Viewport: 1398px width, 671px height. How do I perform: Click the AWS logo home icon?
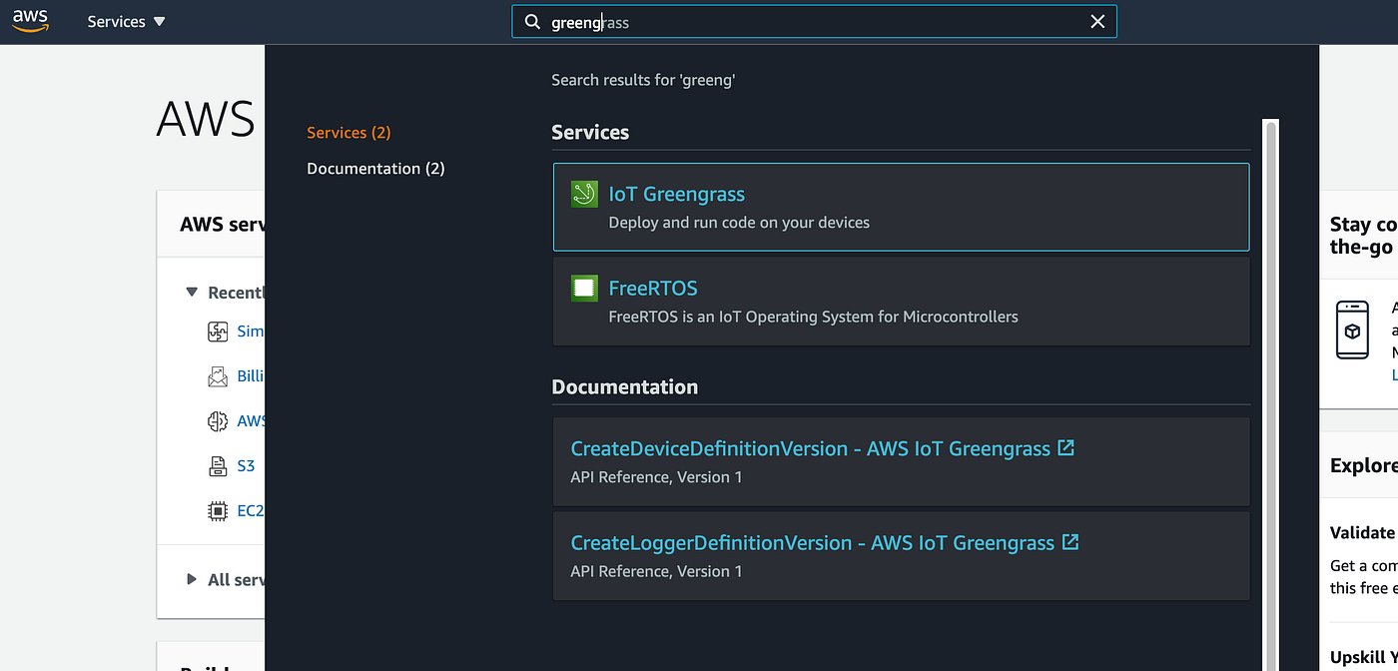click(30, 21)
